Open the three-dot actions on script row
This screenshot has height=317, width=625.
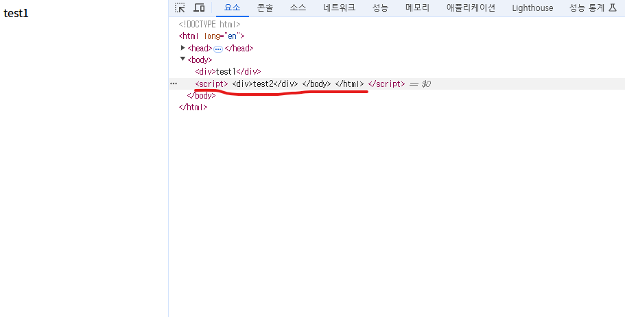point(174,84)
